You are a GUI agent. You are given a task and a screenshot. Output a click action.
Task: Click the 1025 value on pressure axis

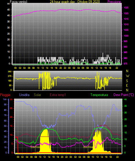(126, 8)
